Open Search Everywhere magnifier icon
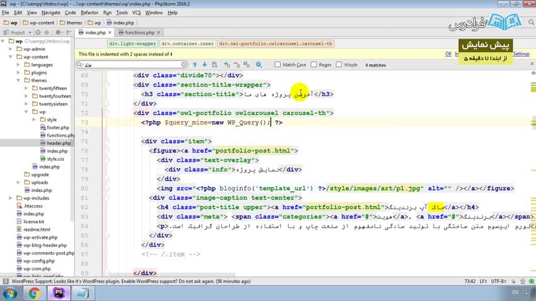Viewport: 536px width, 301px height. point(531,22)
